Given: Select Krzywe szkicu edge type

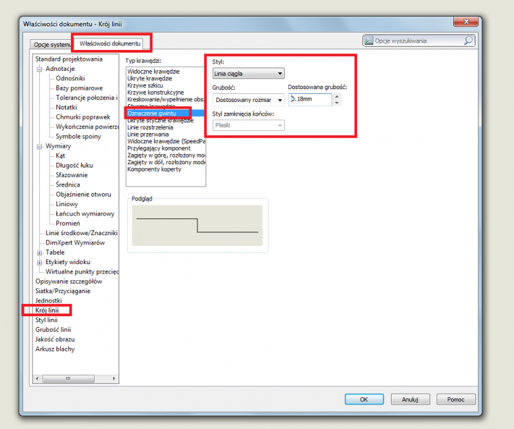Looking at the screenshot, I should tap(145, 86).
